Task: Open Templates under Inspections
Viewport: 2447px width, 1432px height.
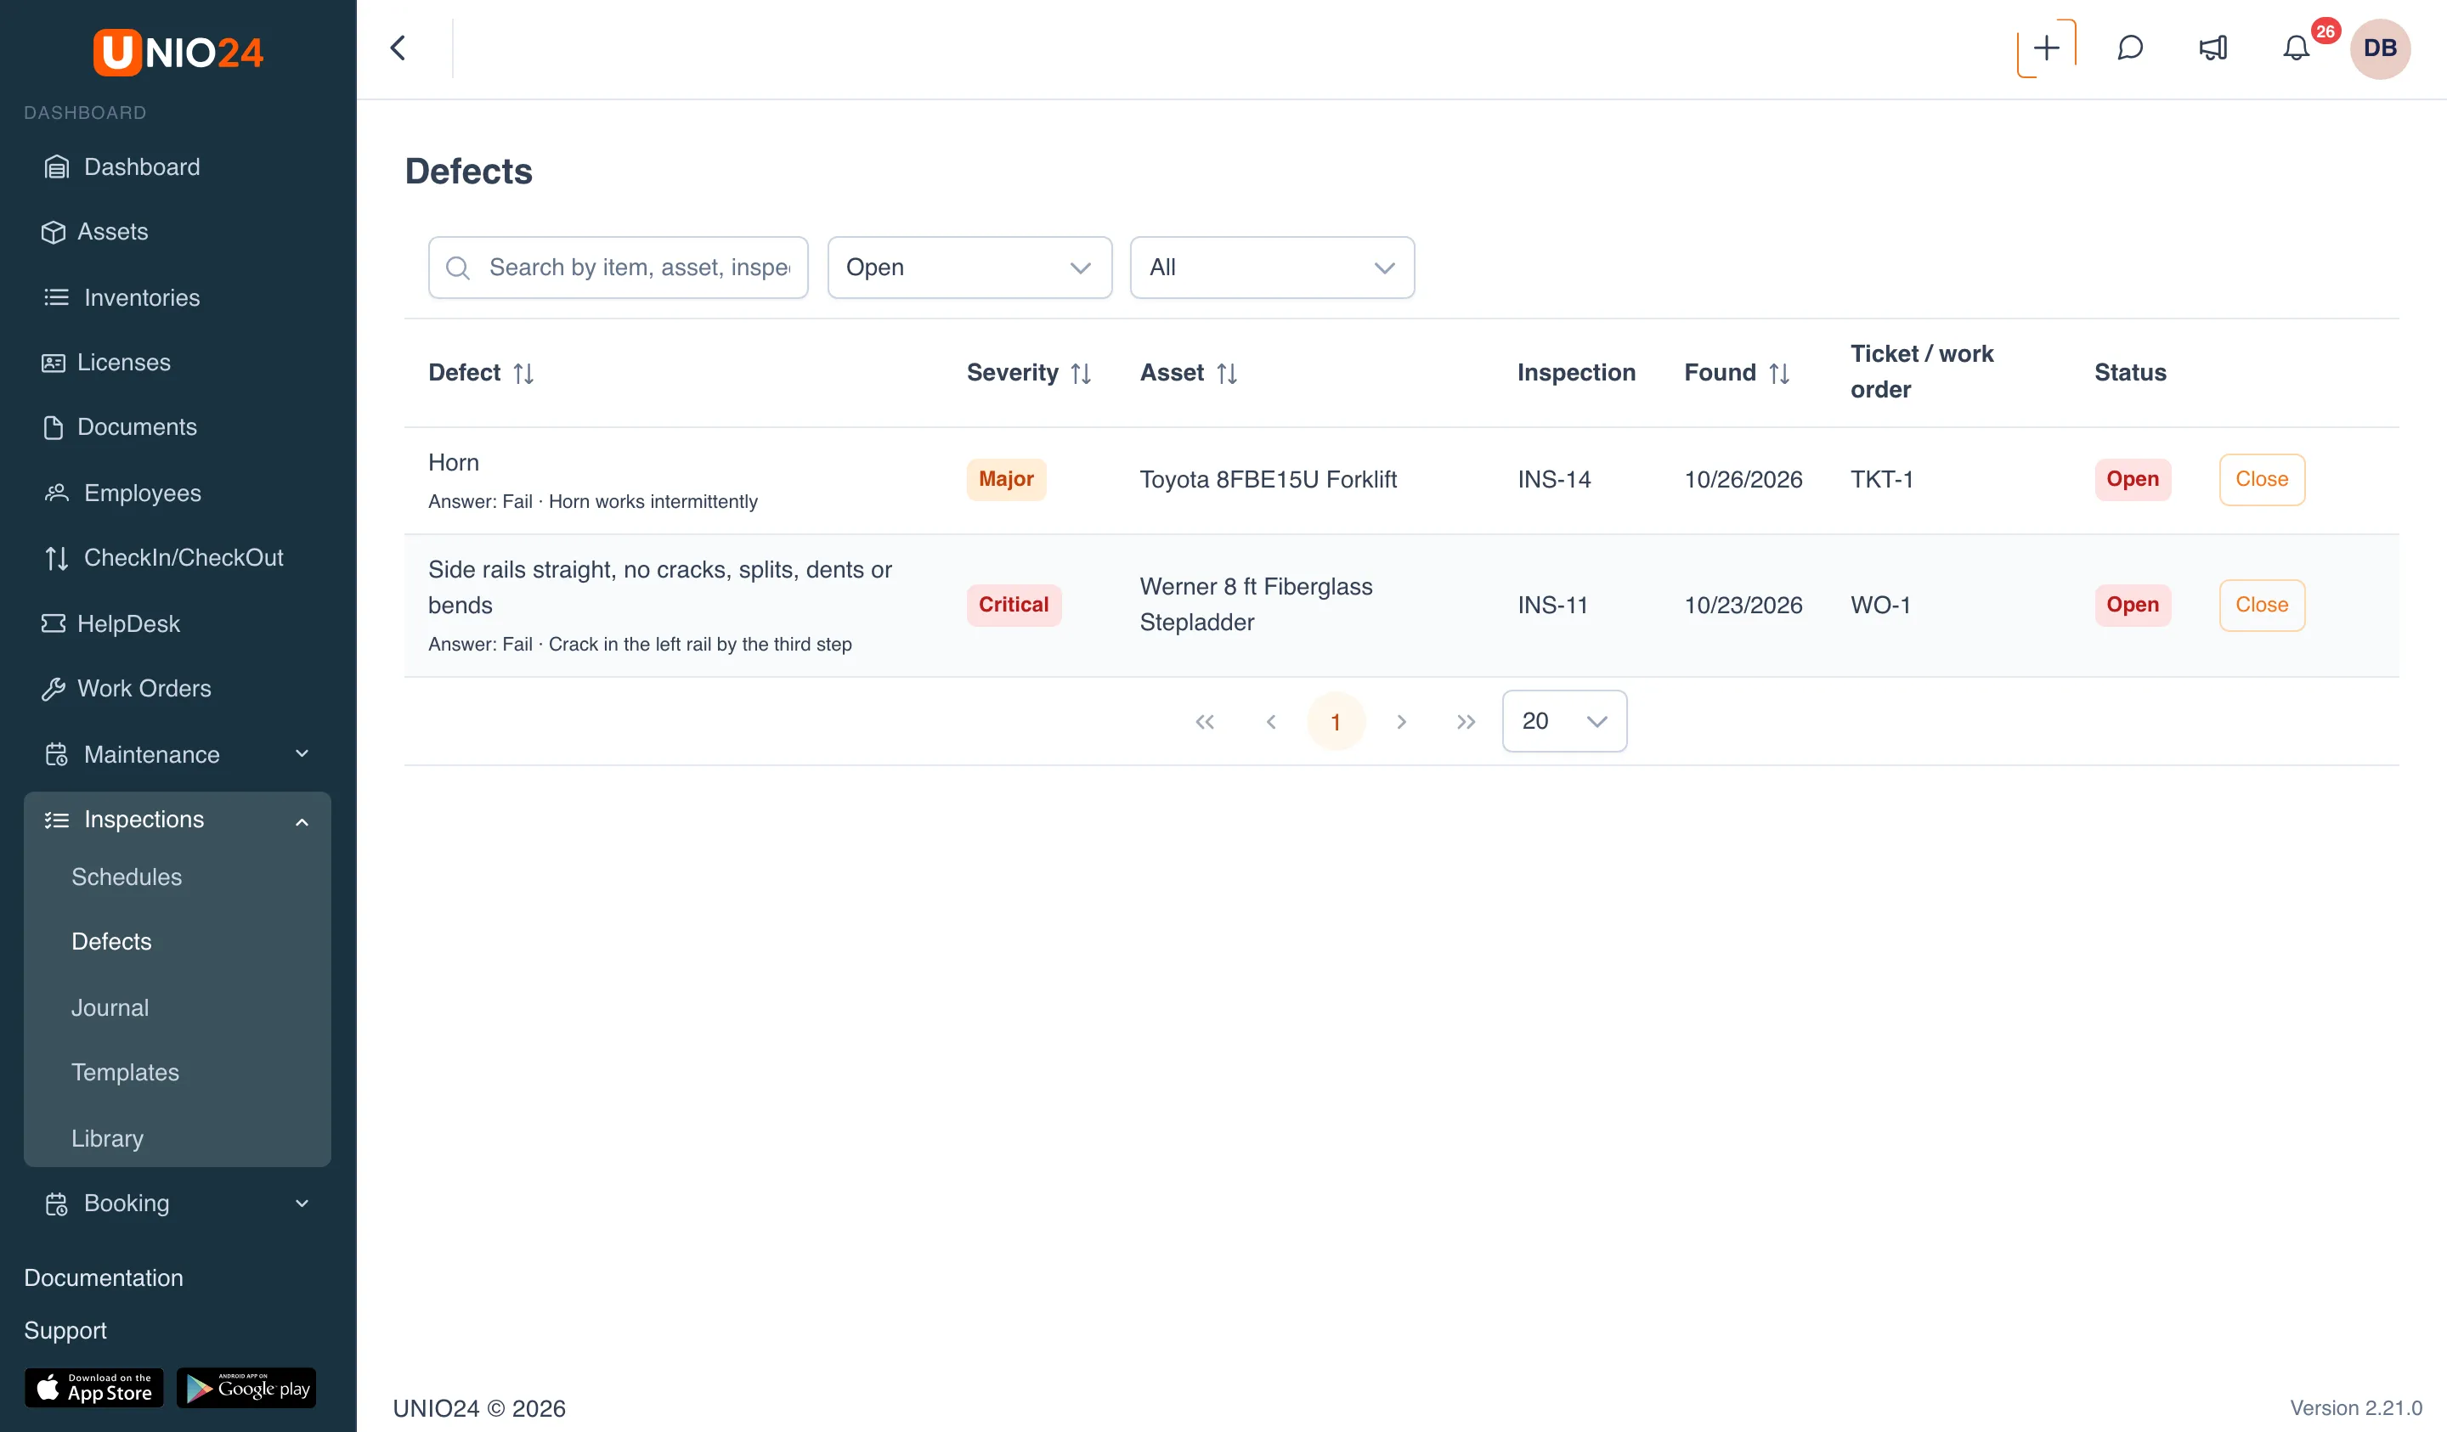Action: click(x=125, y=1072)
